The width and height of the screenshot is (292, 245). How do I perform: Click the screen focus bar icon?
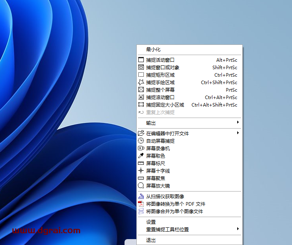pyautogui.click(x=141, y=178)
